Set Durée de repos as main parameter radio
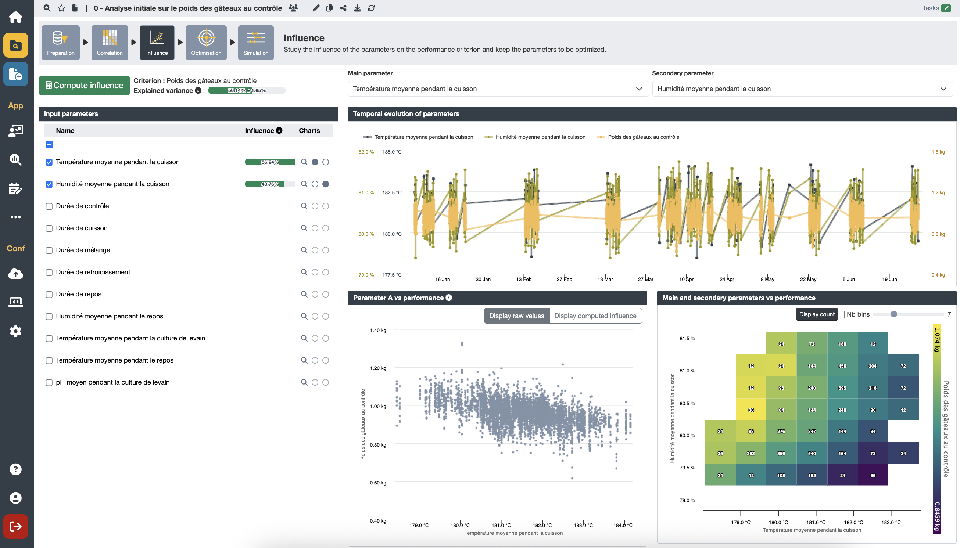Screen dimensions: 960x548 pyautogui.click(x=315, y=294)
